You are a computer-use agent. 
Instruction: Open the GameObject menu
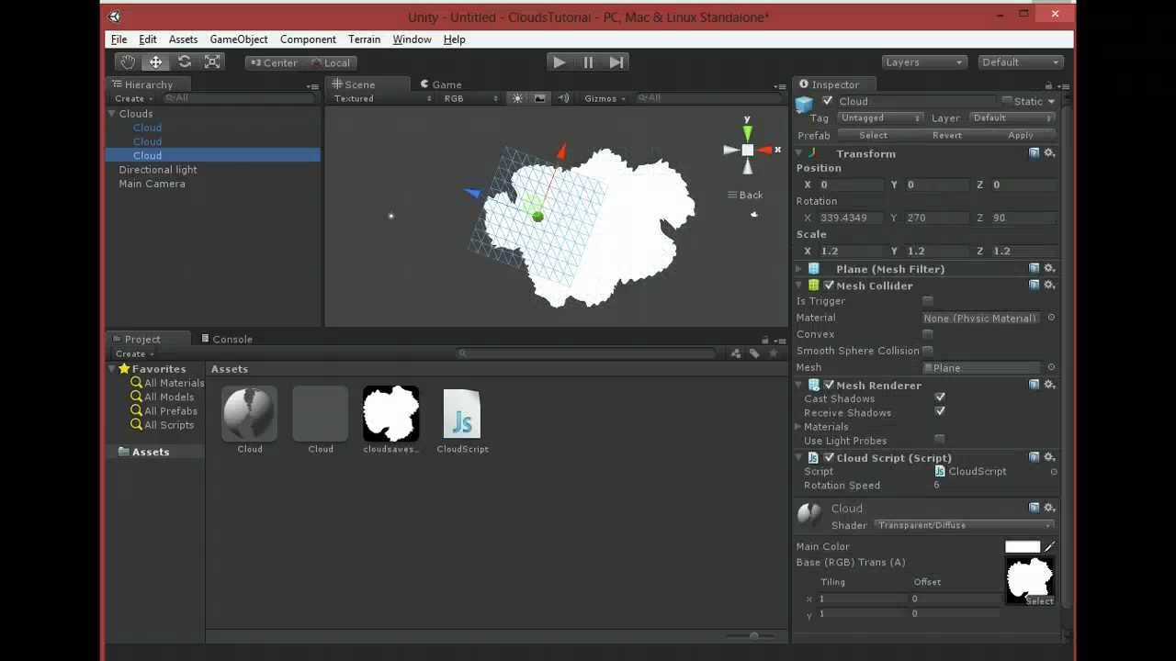(x=239, y=39)
